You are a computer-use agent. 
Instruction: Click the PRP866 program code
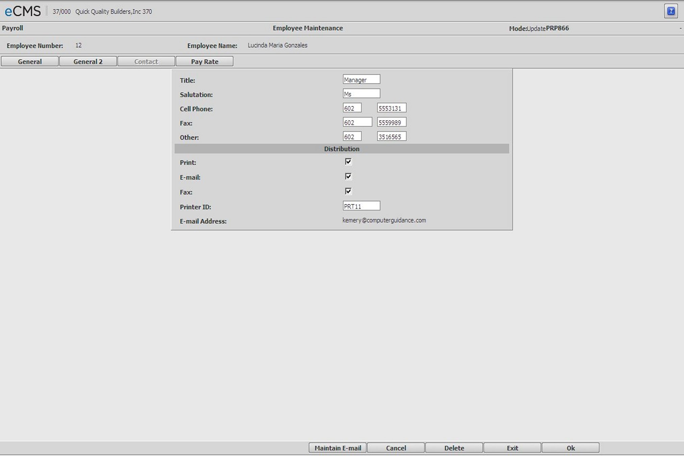(x=557, y=28)
